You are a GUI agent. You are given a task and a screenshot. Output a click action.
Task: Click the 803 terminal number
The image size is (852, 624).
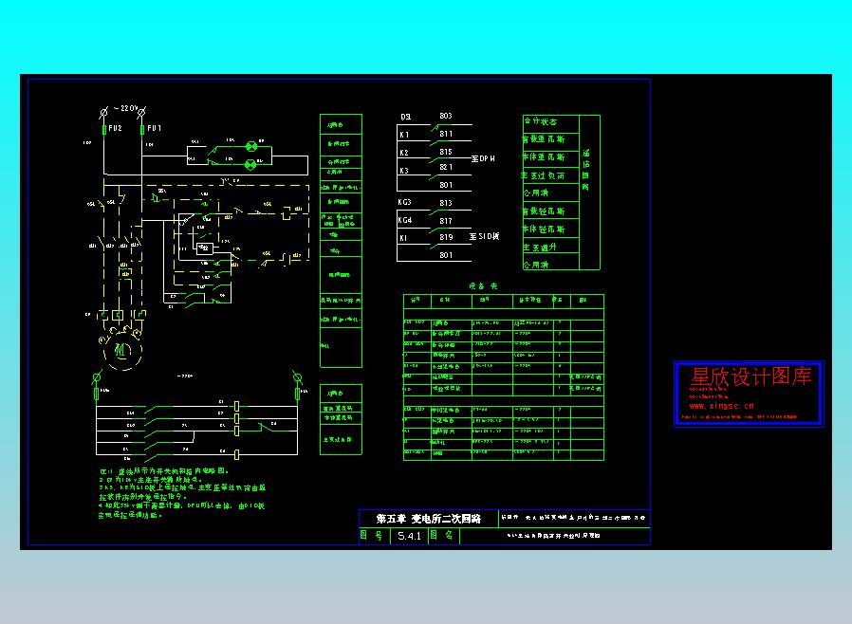click(446, 116)
